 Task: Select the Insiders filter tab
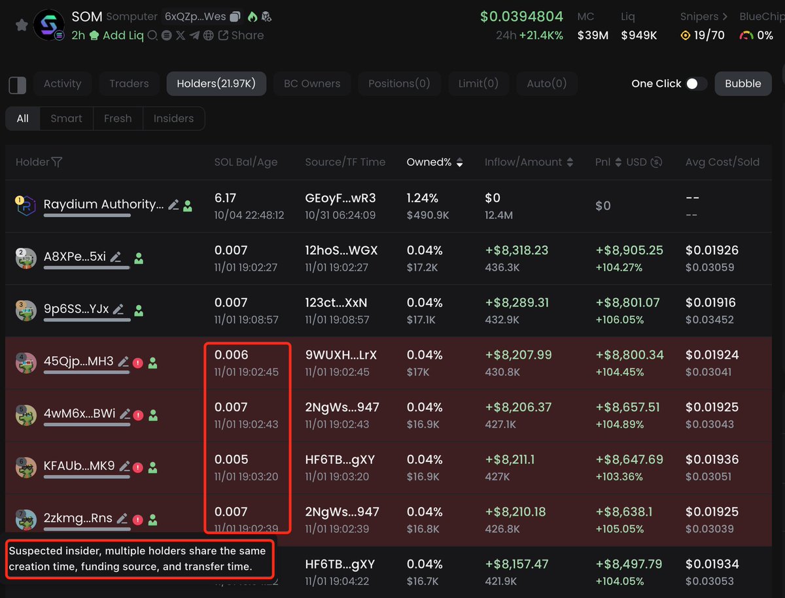(x=173, y=118)
